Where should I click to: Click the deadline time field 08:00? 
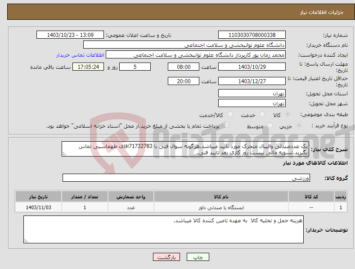pyautogui.click(x=184, y=67)
